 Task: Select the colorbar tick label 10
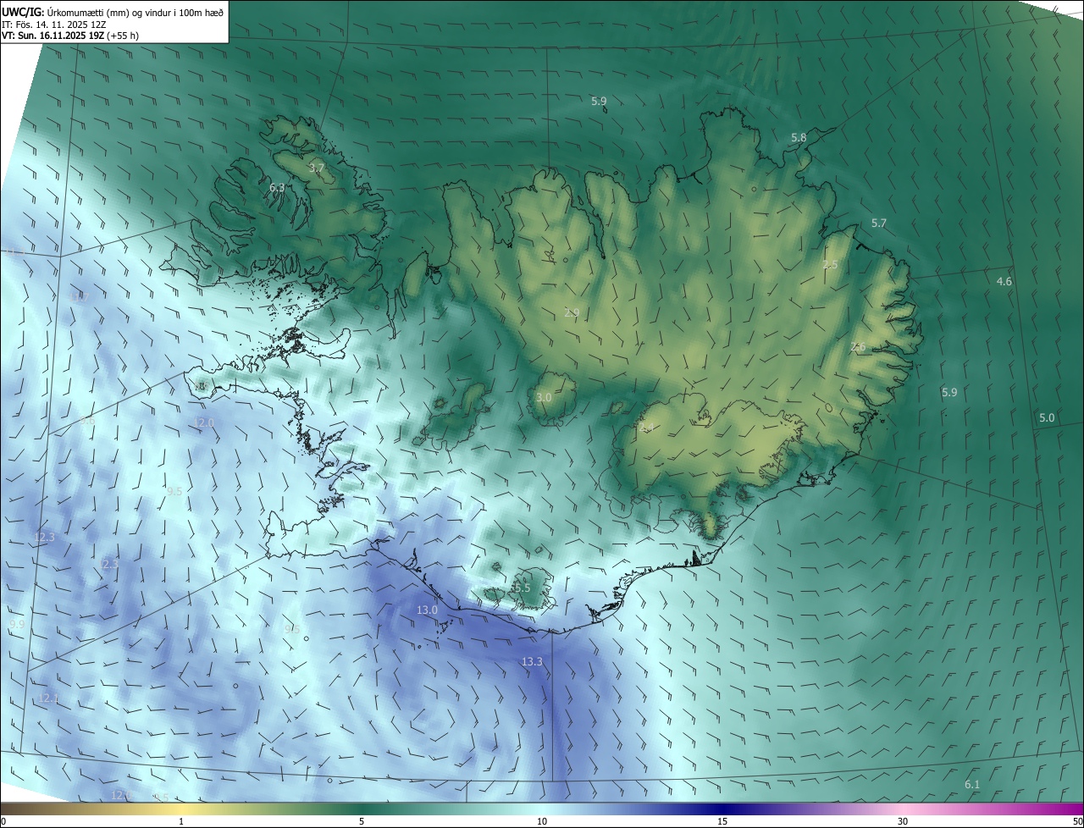click(542, 821)
